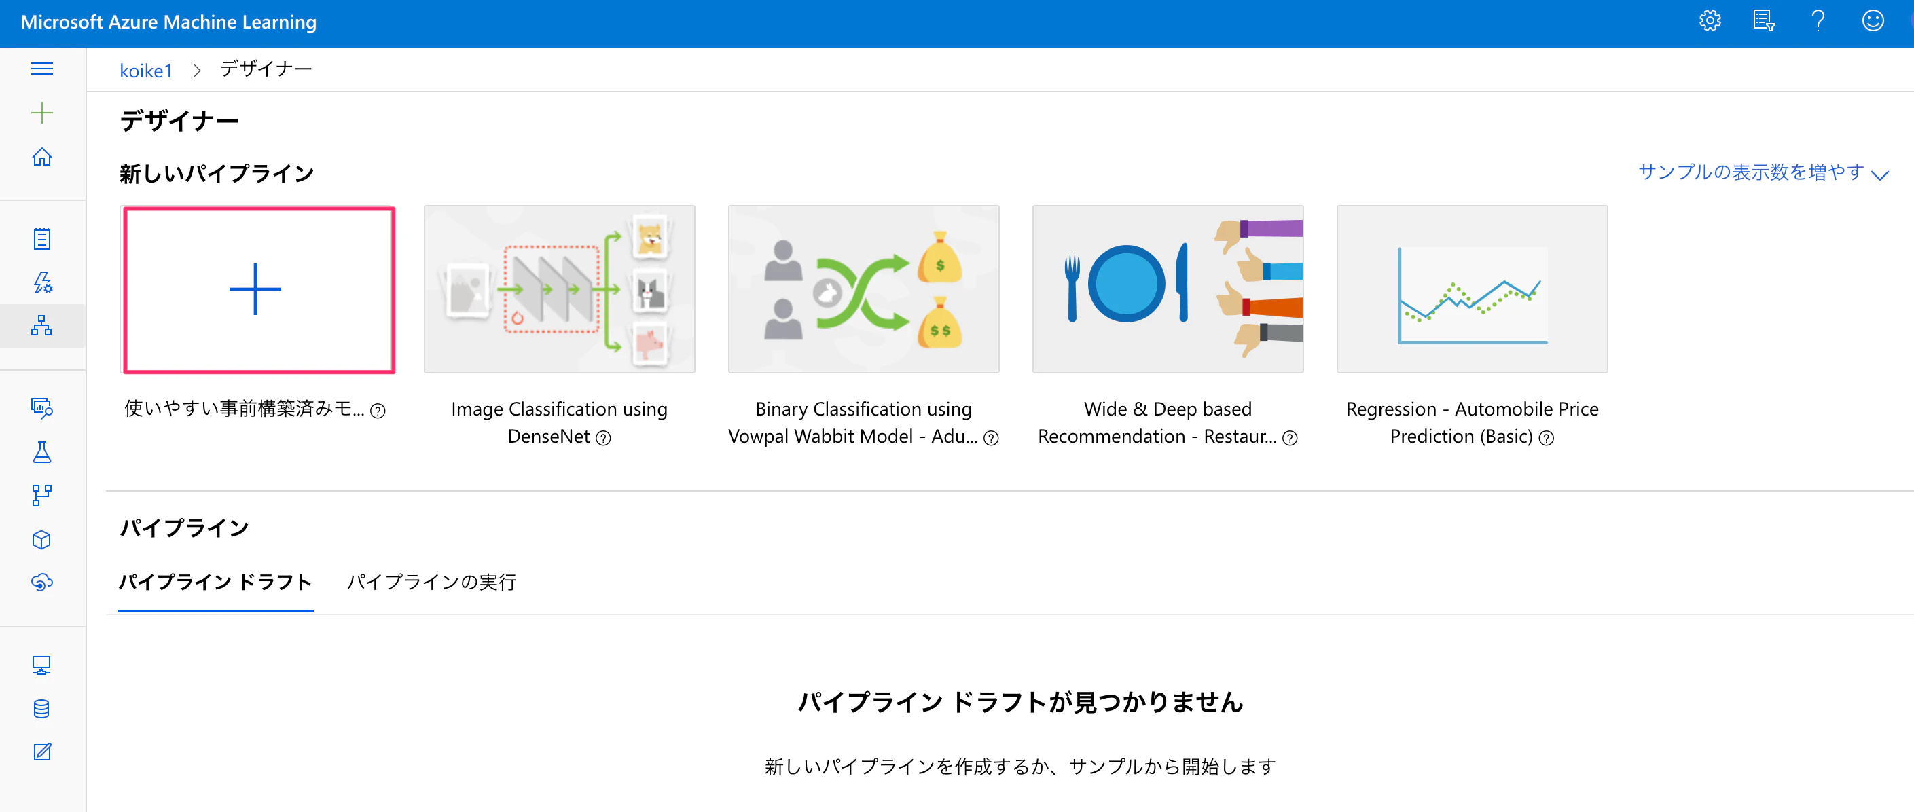The width and height of the screenshot is (1914, 812).
Task: Open Notebooks from the sidebar icon
Action: tap(41, 239)
